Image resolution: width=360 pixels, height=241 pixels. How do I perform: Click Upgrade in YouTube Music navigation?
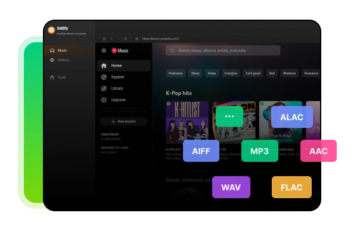118,99
